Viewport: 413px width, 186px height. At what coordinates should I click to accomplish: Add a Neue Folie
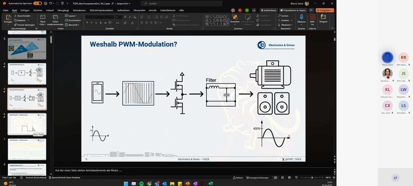43,20
